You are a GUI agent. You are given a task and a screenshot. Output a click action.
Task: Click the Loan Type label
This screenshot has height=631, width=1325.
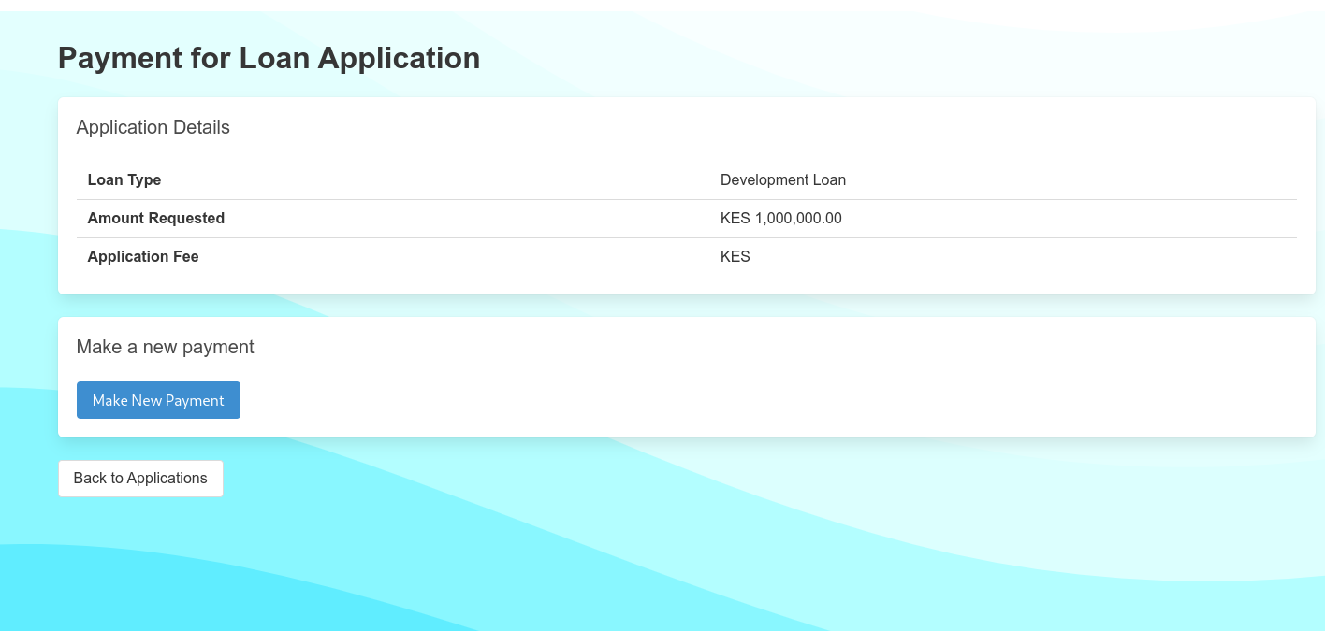tap(124, 180)
